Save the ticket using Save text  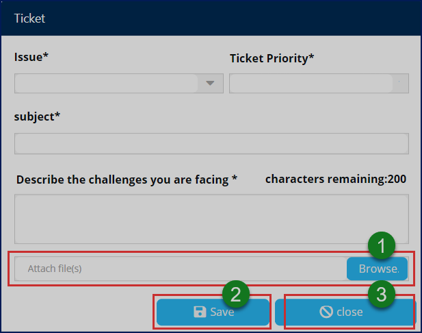[222, 312]
